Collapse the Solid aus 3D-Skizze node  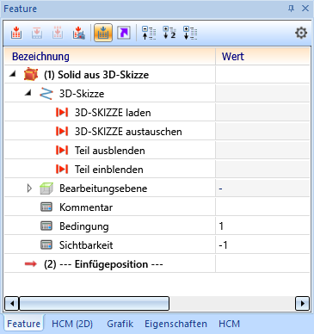[12, 74]
